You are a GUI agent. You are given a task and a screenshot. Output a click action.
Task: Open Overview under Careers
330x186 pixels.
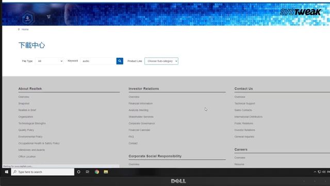240,158
